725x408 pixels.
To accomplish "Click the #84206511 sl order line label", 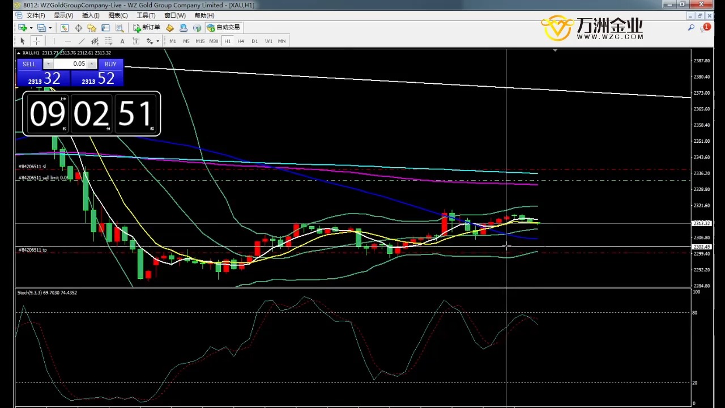I will [x=32, y=167].
